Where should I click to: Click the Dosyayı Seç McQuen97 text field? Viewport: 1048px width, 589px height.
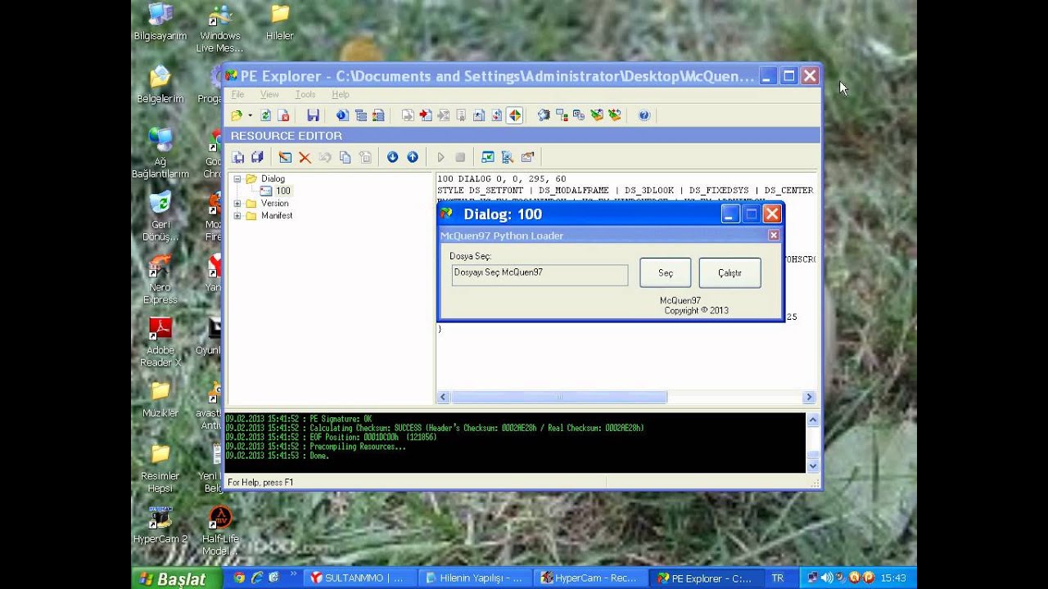pos(540,275)
